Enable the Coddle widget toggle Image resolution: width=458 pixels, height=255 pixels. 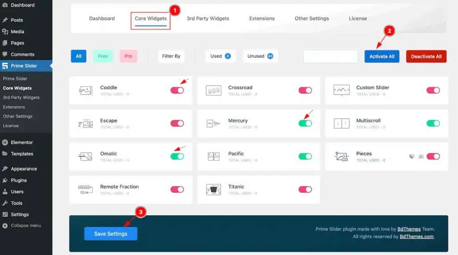point(177,90)
